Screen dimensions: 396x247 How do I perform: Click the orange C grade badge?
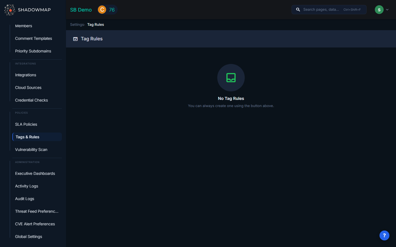pyautogui.click(x=102, y=10)
